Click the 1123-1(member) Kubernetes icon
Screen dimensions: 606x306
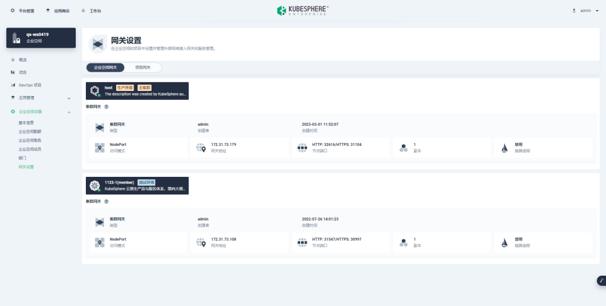pyautogui.click(x=95, y=186)
